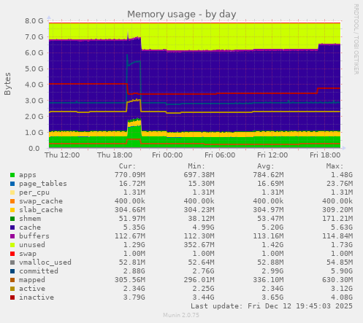Screen dimensions: 363x323
Task: Click the committed memory spike peak on Thursday evening
Action: coord(127,55)
